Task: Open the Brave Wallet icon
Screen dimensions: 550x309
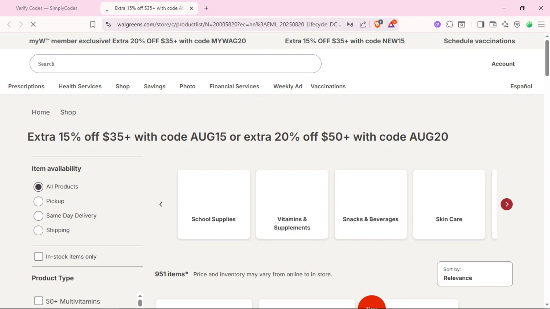Action: tap(493, 25)
